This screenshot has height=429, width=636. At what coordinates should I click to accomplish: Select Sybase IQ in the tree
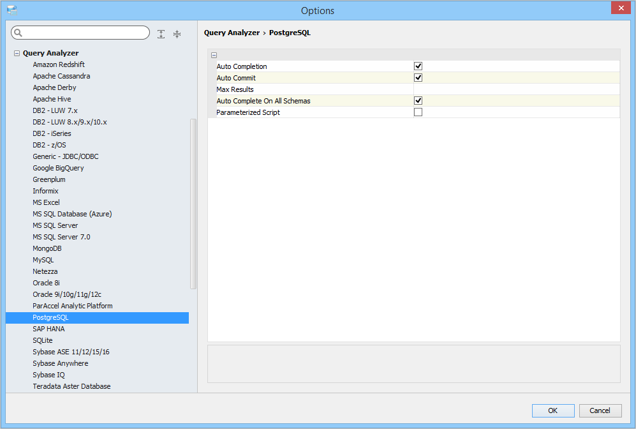point(48,375)
